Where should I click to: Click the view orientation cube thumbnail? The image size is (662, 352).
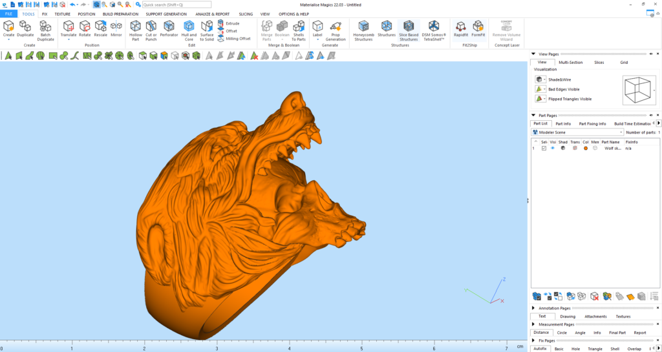coord(638,90)
